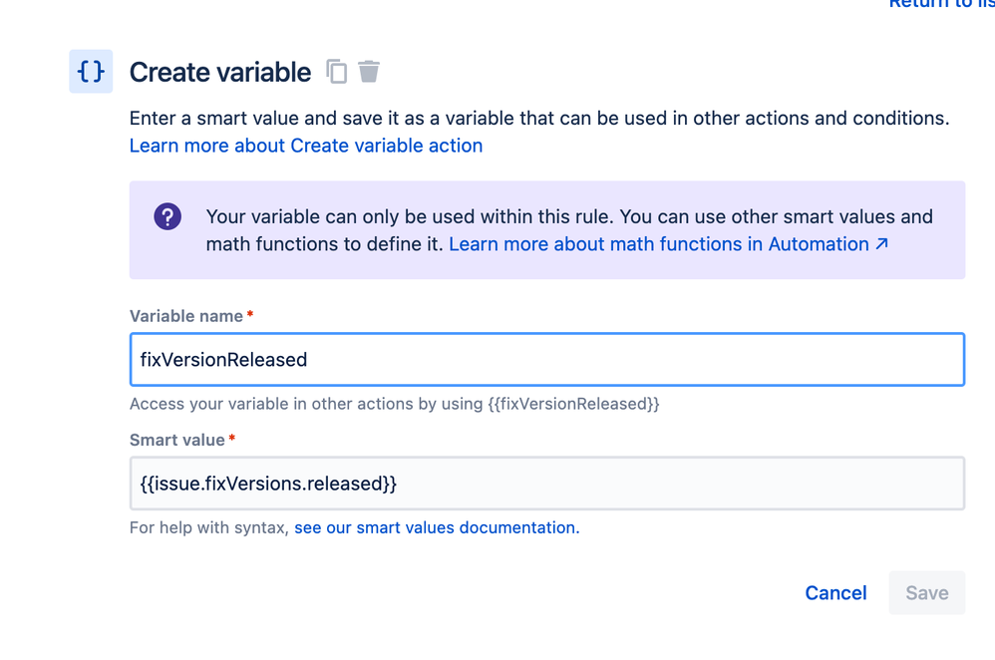Click the 'For help with syntax' helper text
995x660 pixels.
point(209,527)
